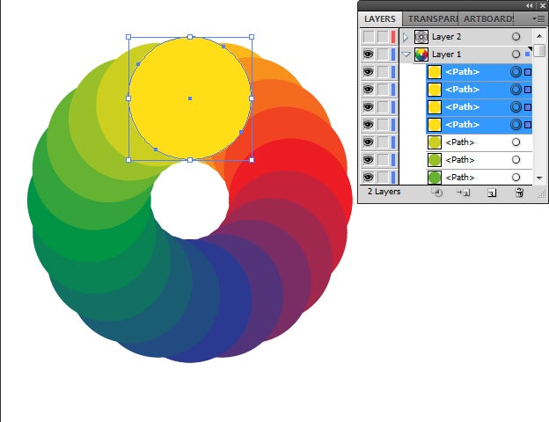The image size is (549, 422).
Task: Click the layers list scroll-down arrow
Action: coord(539,178)
